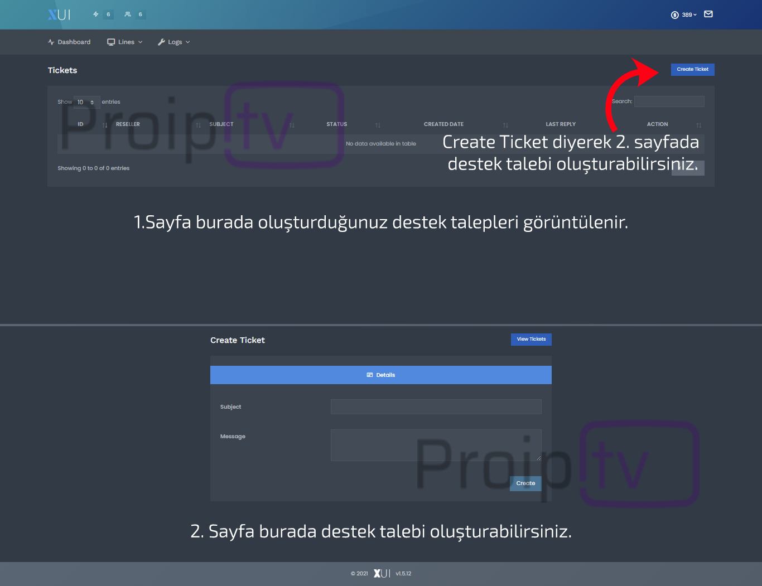Screen dimensions: 762x586
Task: Click 'No data available in table' text
Action: (x=381, y=144)
